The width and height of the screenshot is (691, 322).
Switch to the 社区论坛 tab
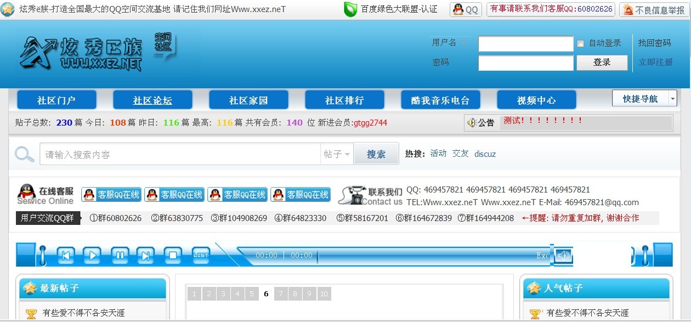point(152,99)
